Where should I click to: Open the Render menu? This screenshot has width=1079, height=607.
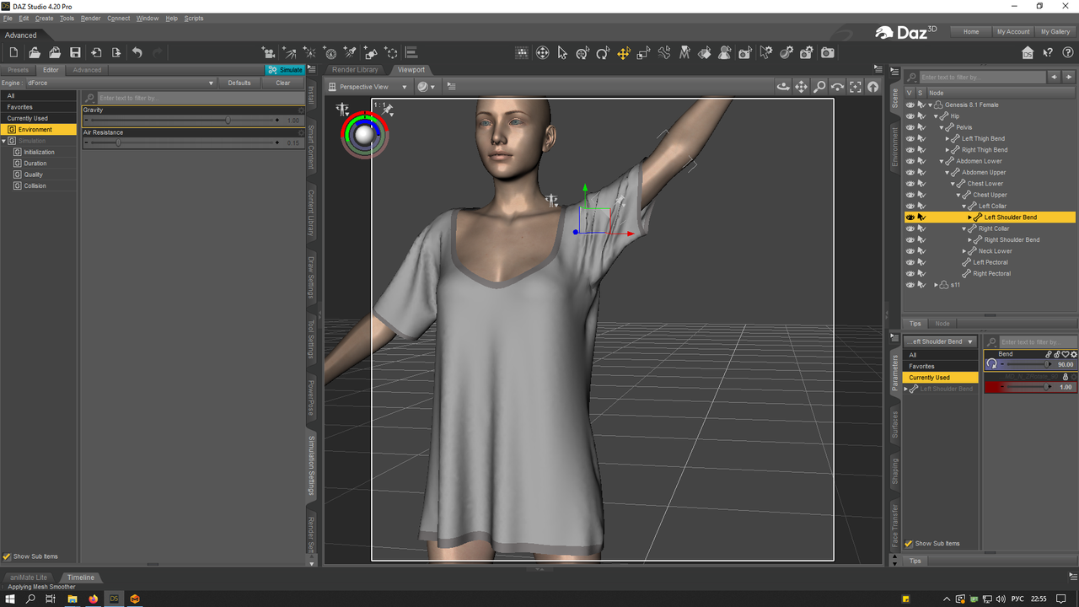point(90,18)
